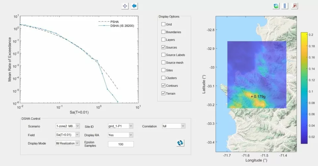Click the pan/move axes icon
The width and height of the screenshot is (318, 166).
(x=125, y=6)
